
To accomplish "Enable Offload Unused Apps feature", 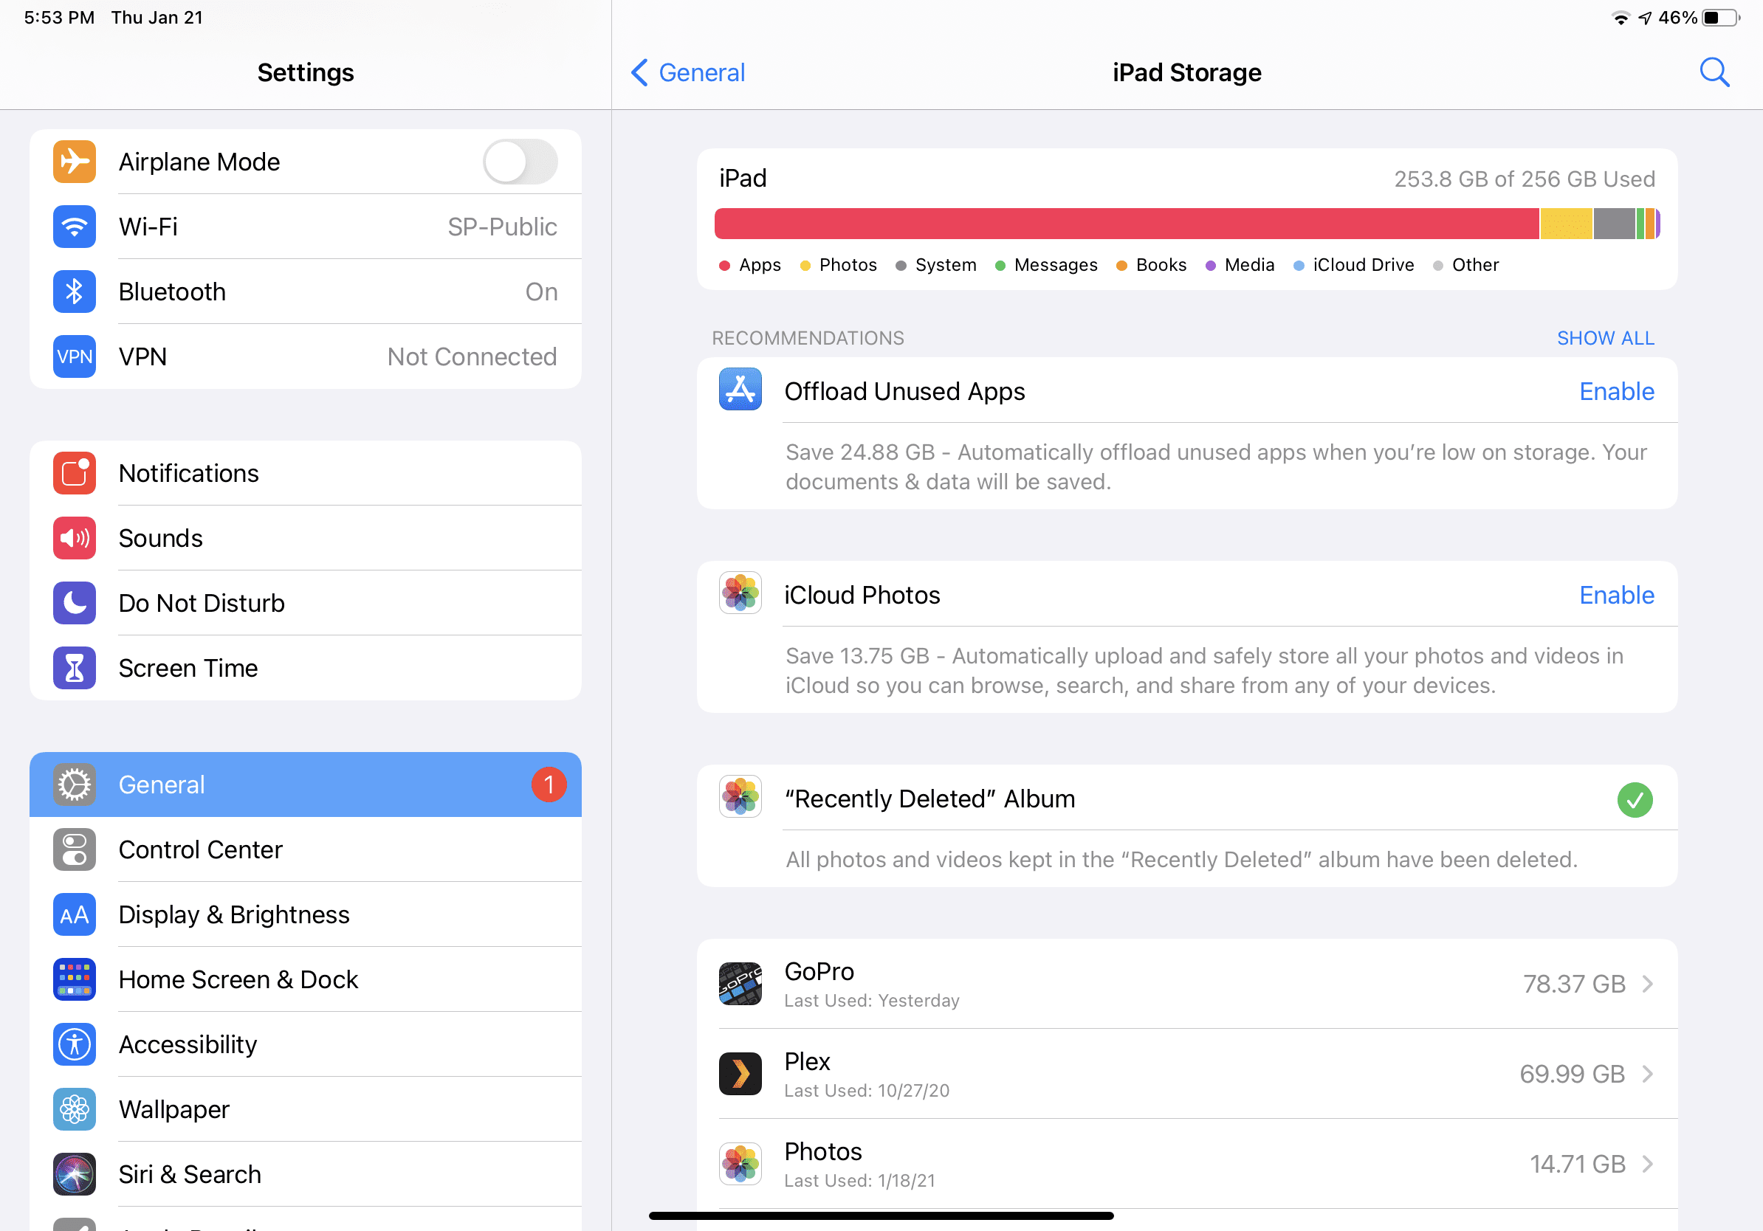I will click(1618, 391).
